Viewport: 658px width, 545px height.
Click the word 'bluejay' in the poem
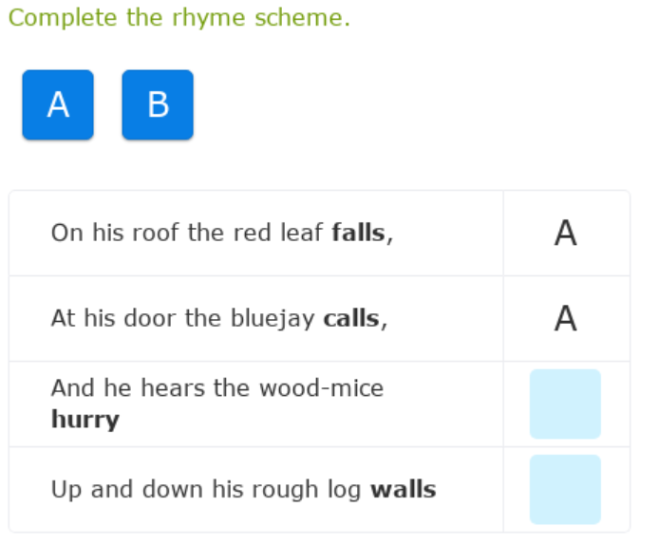(x=273, y=318)
